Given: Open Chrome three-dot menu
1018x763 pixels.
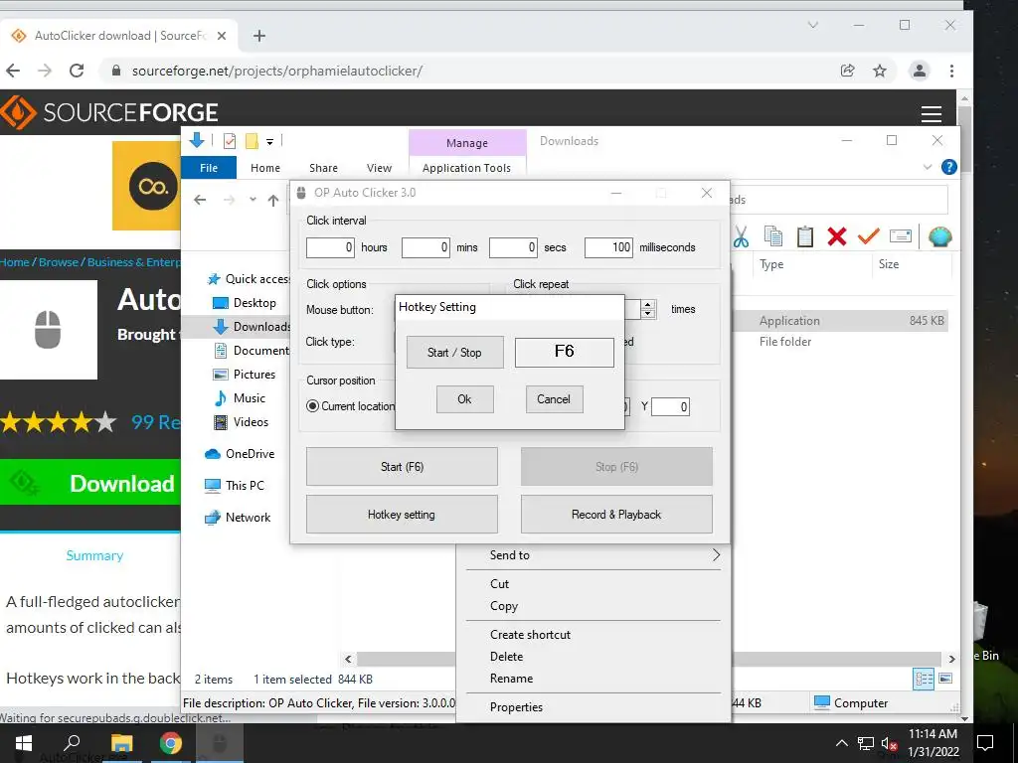Looking at the screenshot, I should [x=951, y=71].
